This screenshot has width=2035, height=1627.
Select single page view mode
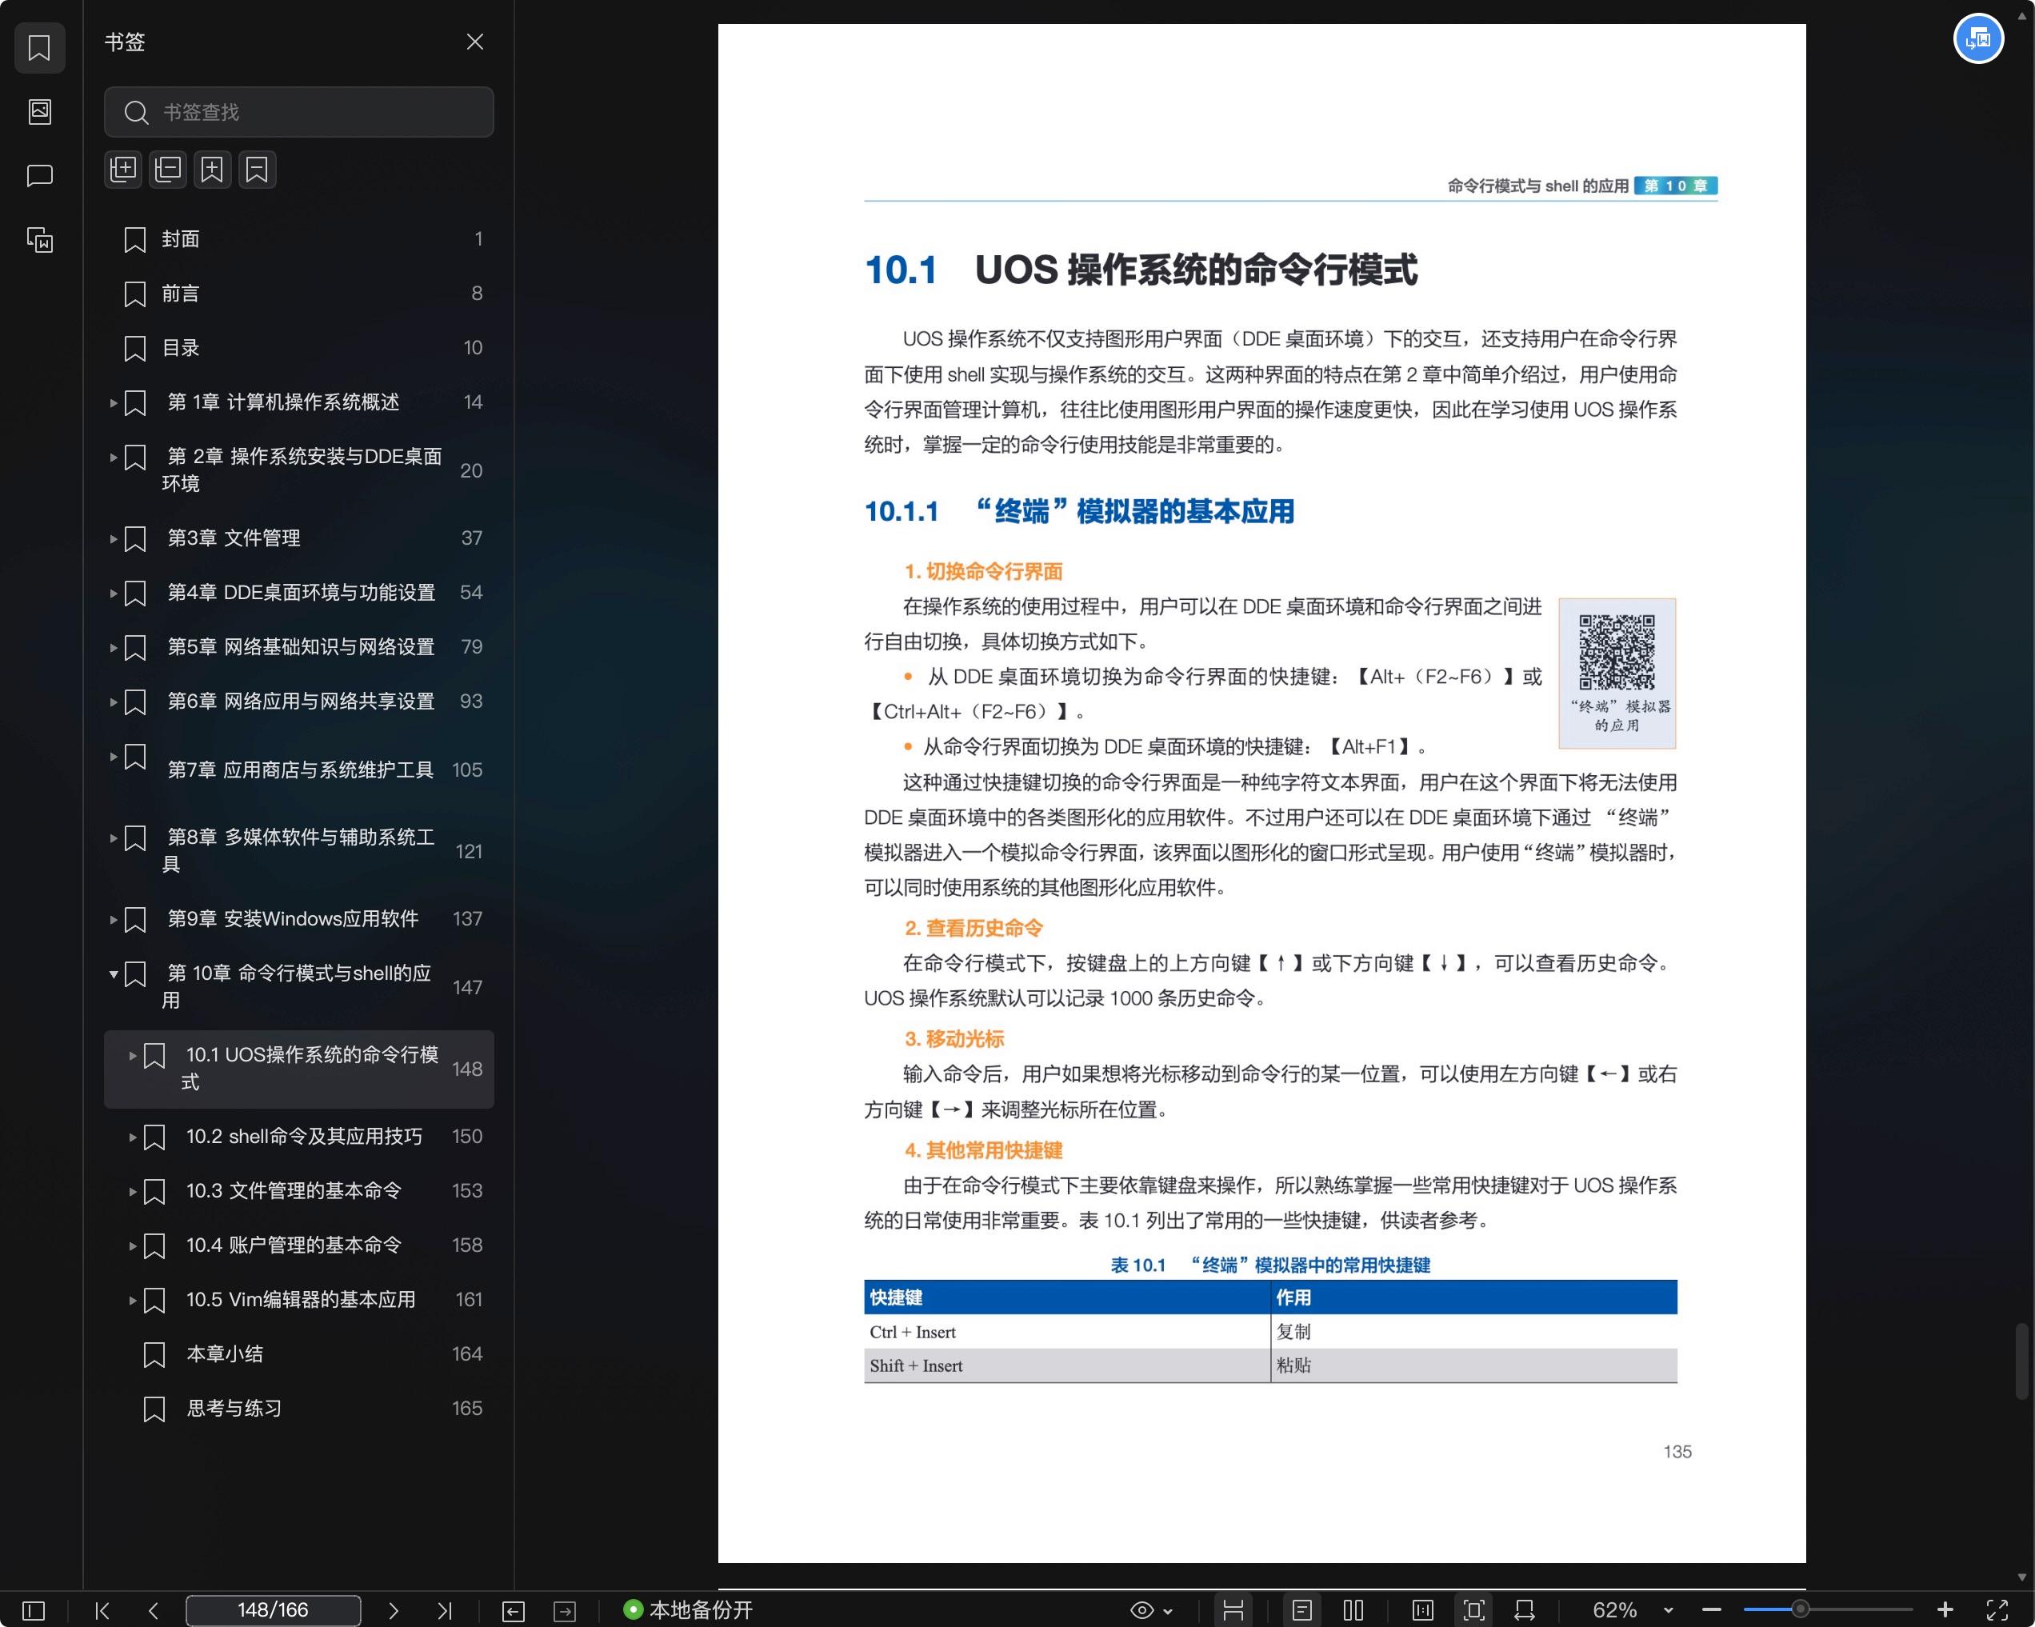click(x=1301, y=1610)
